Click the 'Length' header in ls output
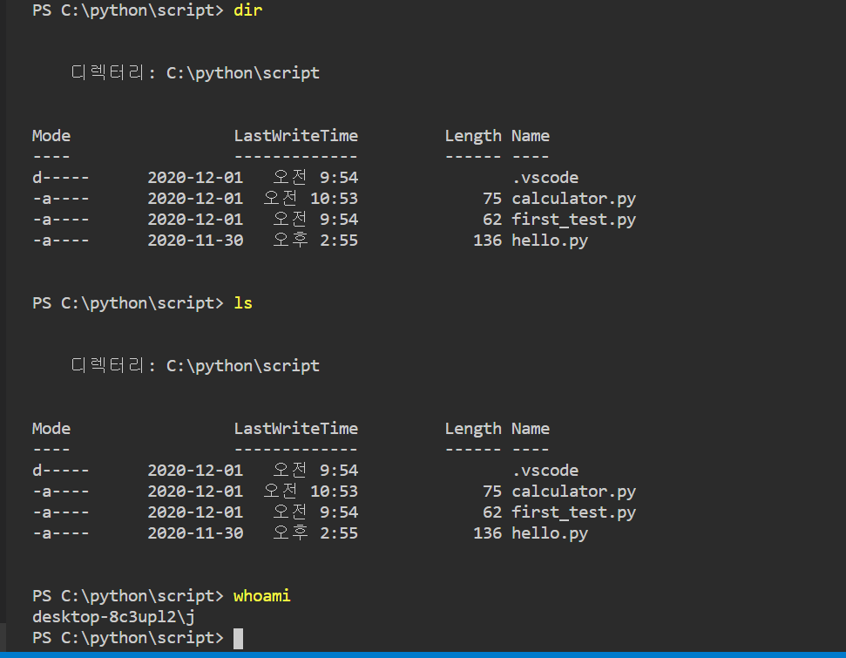846x658 pixels. [472, 429]
